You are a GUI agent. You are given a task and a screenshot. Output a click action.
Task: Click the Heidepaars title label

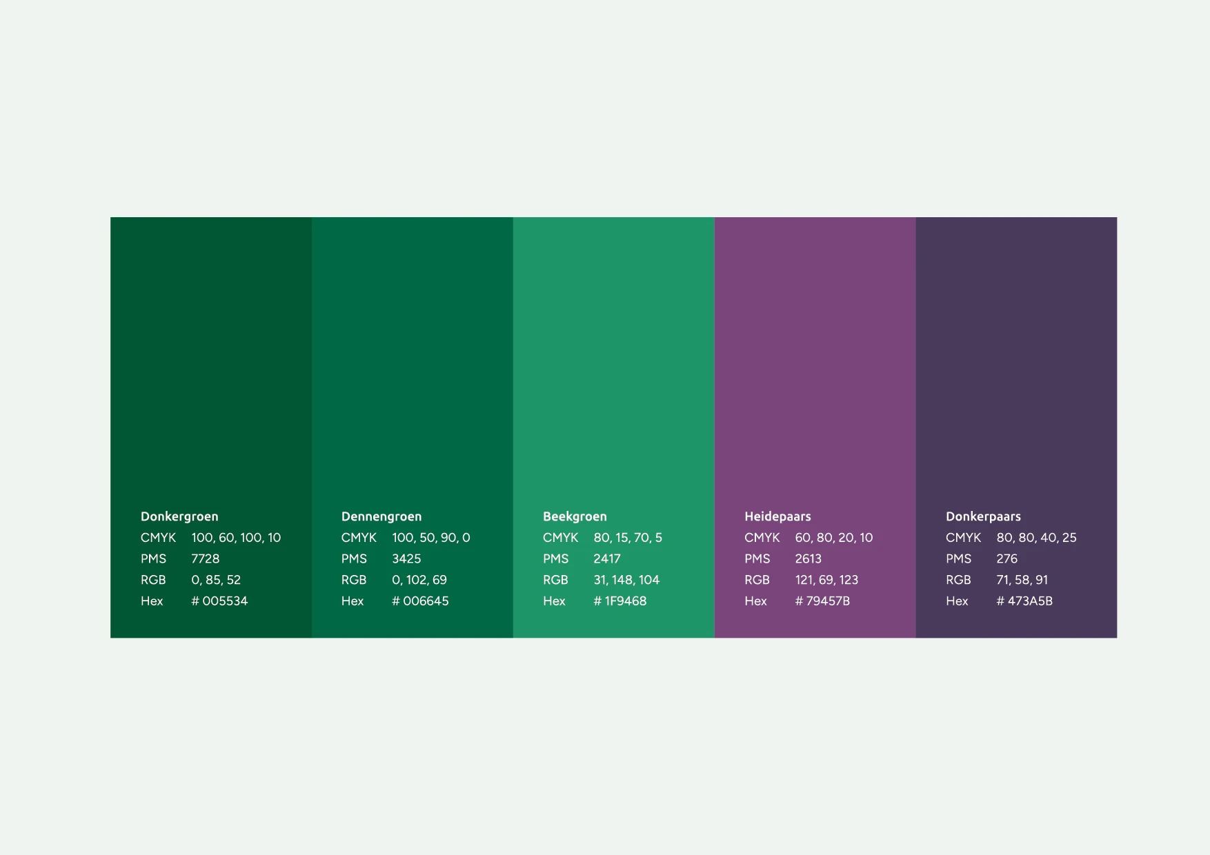click(777, 516)
